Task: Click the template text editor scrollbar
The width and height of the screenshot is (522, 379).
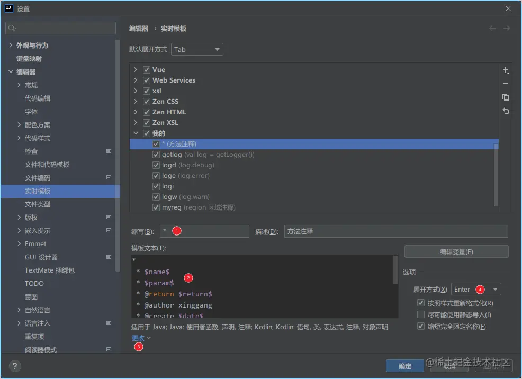Action: (x=395, y=269)
